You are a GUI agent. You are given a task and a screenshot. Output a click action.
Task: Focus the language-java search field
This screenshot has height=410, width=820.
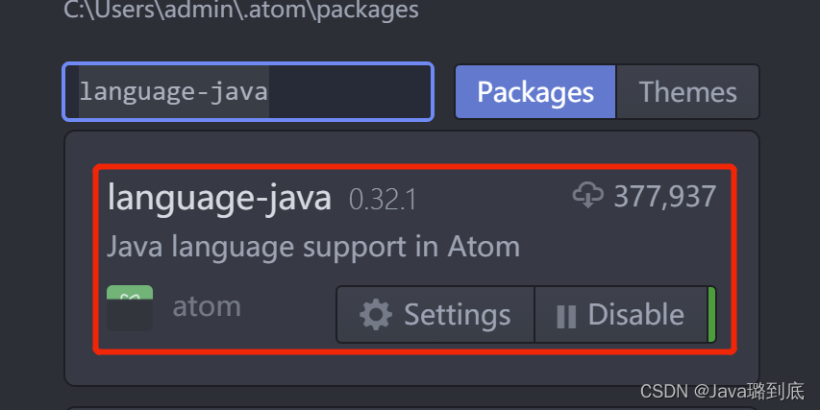click(x=248, y=92)
